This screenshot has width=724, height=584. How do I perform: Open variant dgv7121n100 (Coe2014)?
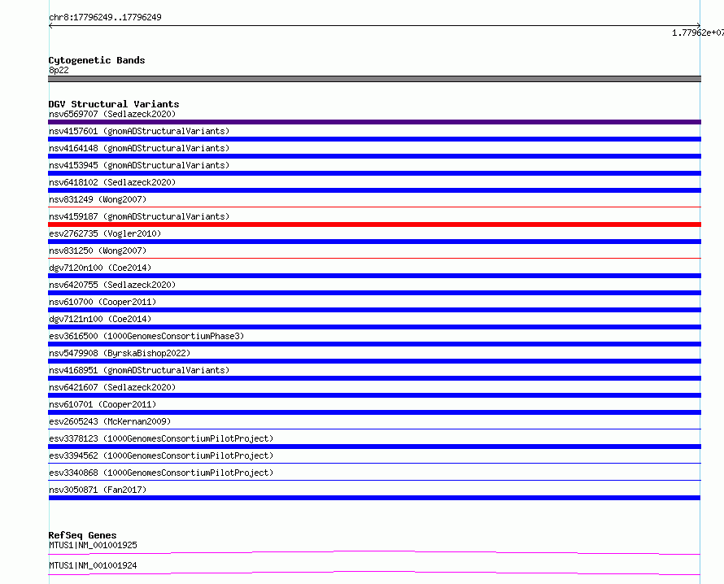[100, 319]
